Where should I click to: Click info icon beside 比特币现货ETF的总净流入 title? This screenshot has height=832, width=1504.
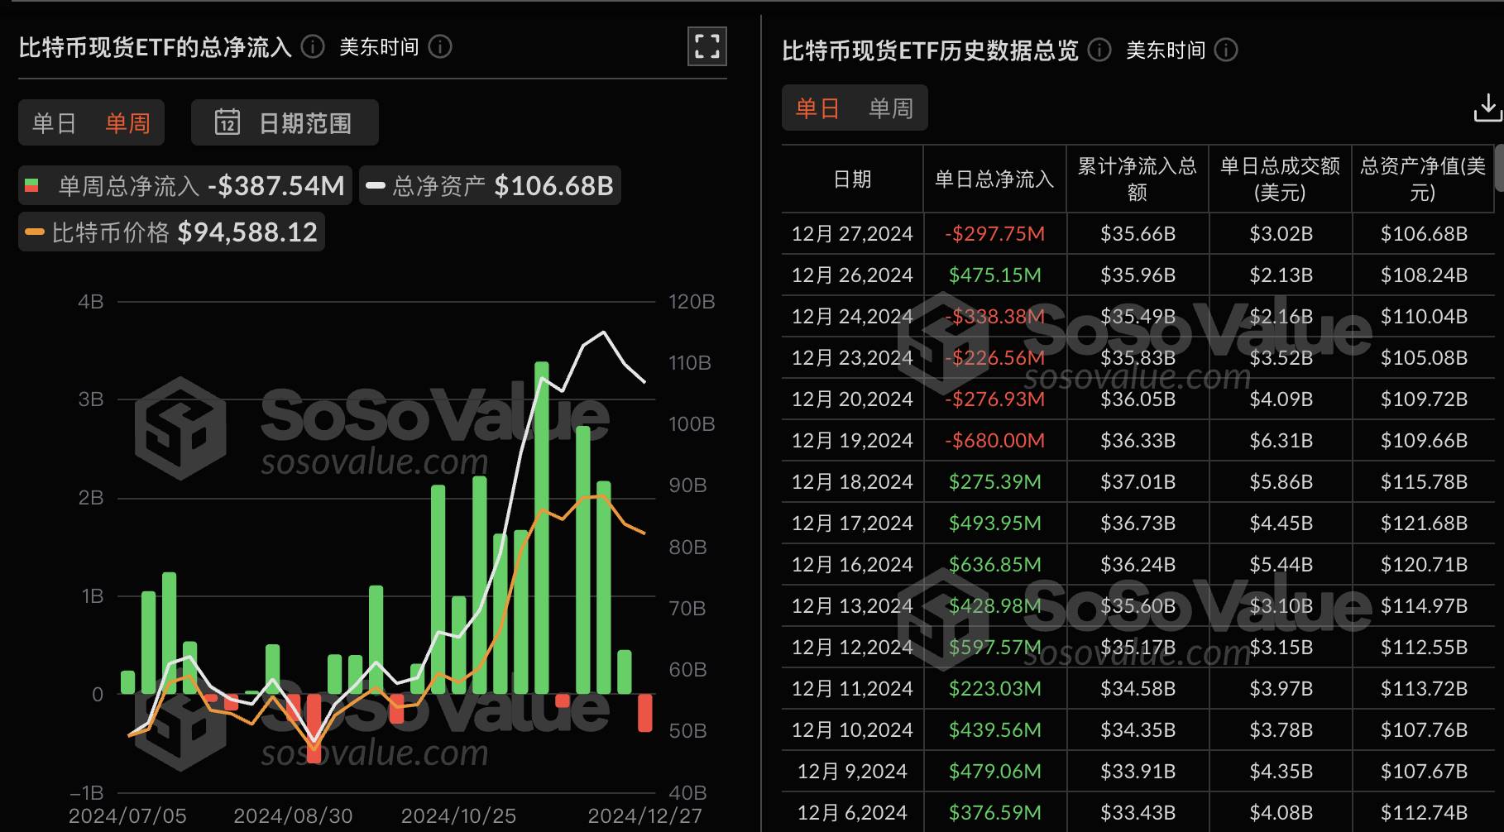click(x=312, y=47)
